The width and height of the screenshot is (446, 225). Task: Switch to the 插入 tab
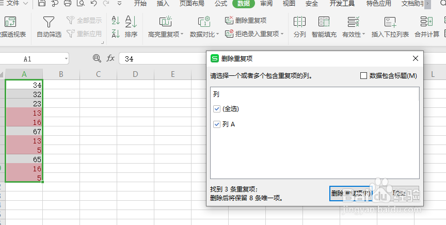[x=163, y=4]
